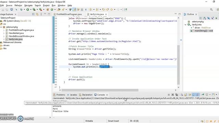Open dropdown arrow next to New Class icon
The image size is (219, 123).
pyautogui.click(x=55, y=10)
